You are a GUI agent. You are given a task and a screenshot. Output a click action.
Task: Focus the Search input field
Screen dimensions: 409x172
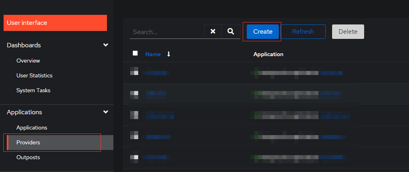[167, 32]
